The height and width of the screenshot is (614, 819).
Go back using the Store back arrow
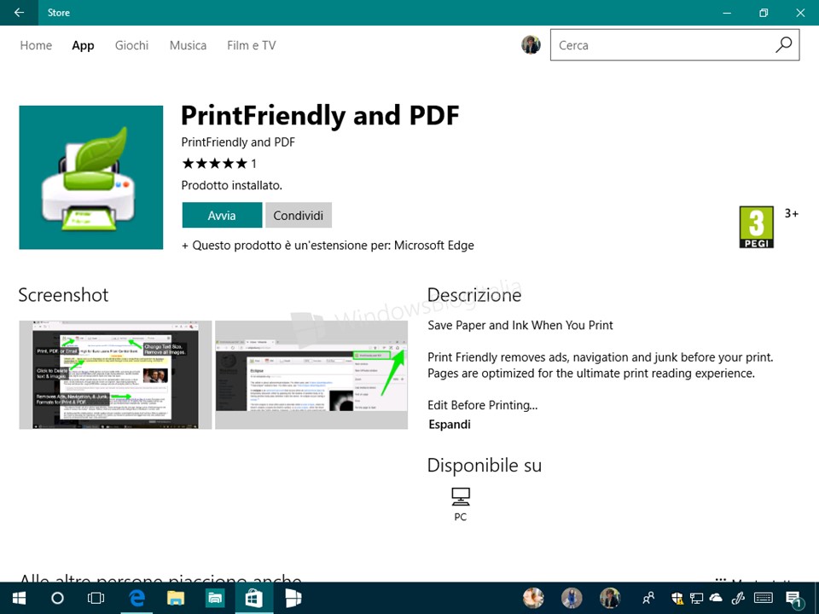19,13
